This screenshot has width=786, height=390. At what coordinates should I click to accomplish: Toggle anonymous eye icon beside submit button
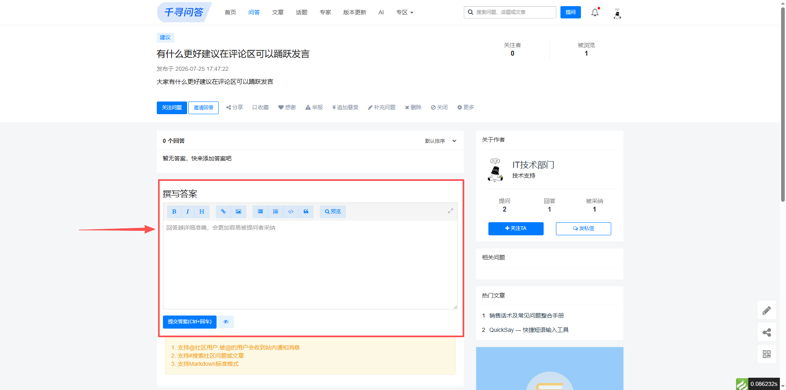click(x=226, y=322)
